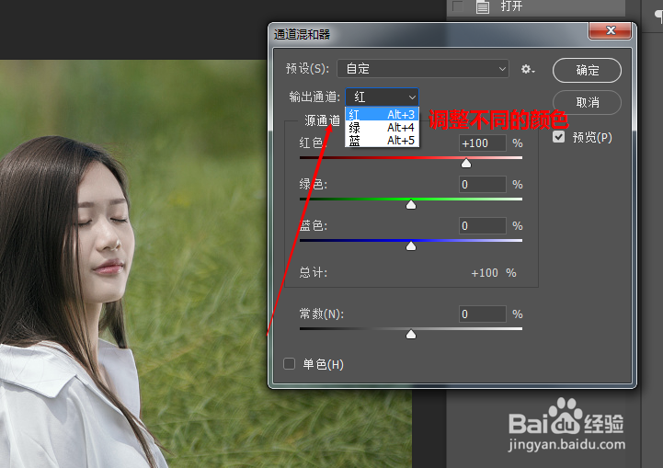Enable the 单色(H) checkbox
This screenshot has width=663, height=468.
click(290, 363)
